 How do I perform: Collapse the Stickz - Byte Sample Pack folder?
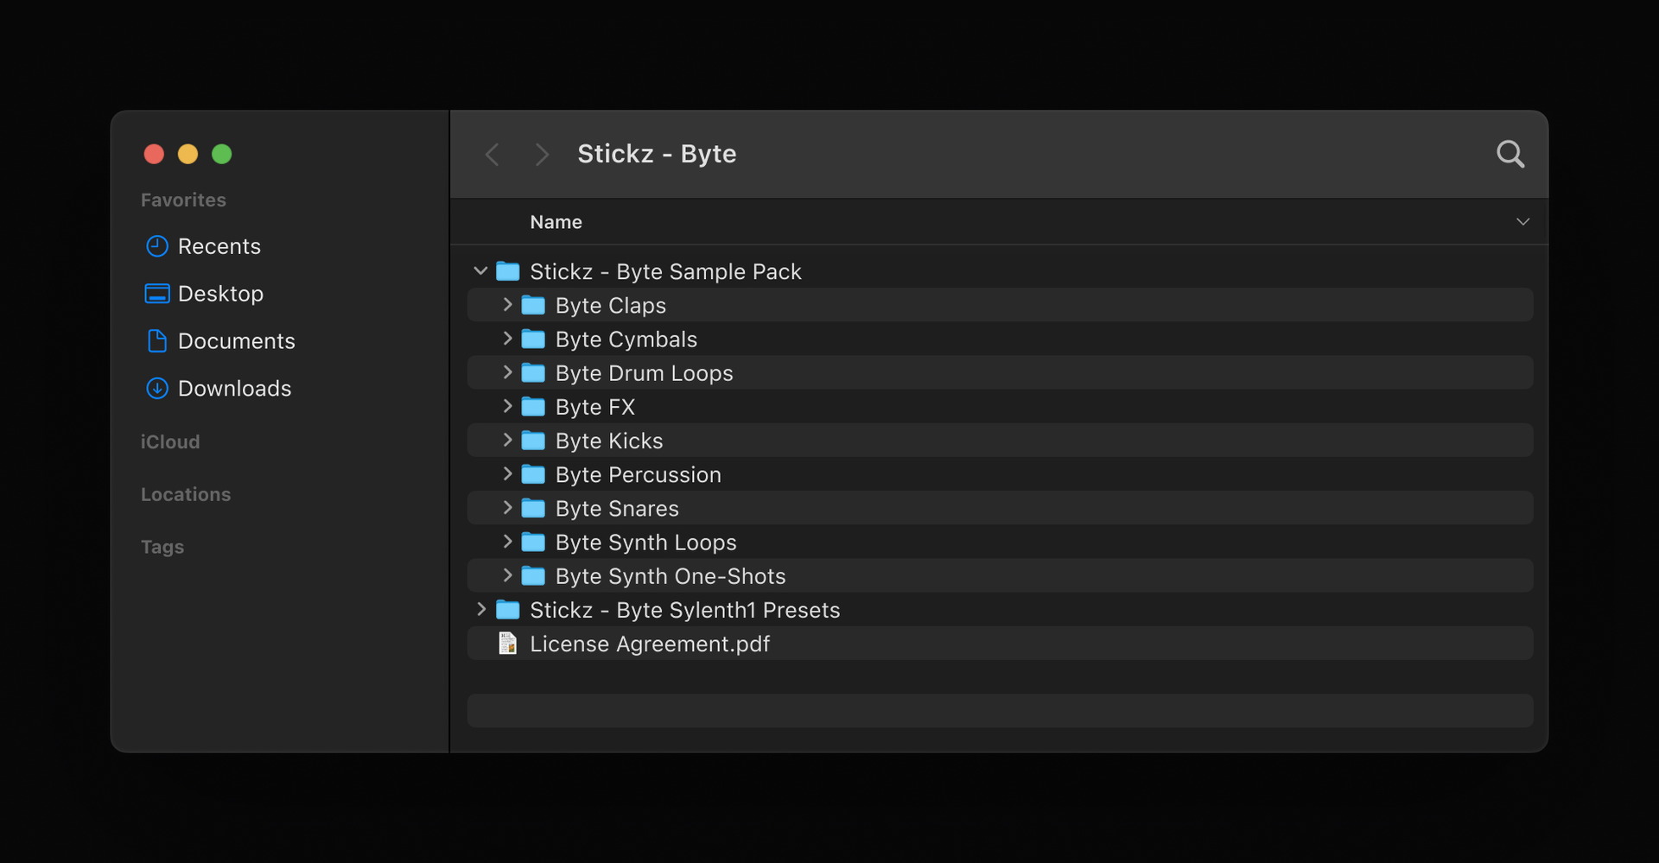click(x=481, y=270)
